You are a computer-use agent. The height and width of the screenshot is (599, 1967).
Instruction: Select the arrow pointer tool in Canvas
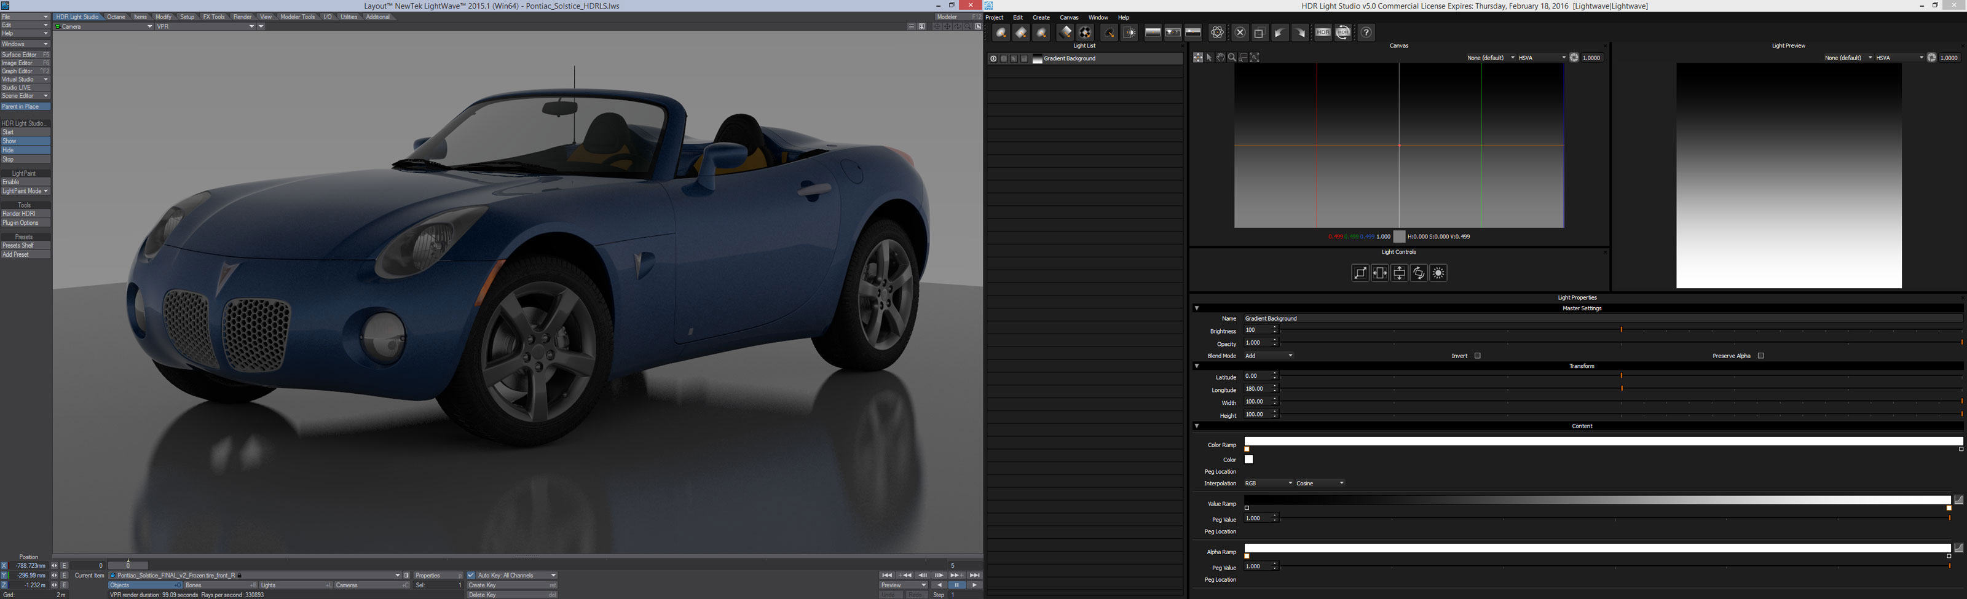(1208, 57)
